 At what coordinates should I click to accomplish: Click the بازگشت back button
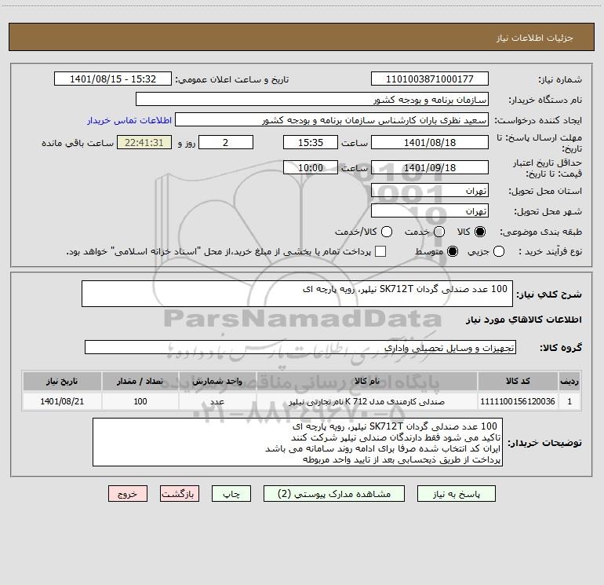click(180, 494)
